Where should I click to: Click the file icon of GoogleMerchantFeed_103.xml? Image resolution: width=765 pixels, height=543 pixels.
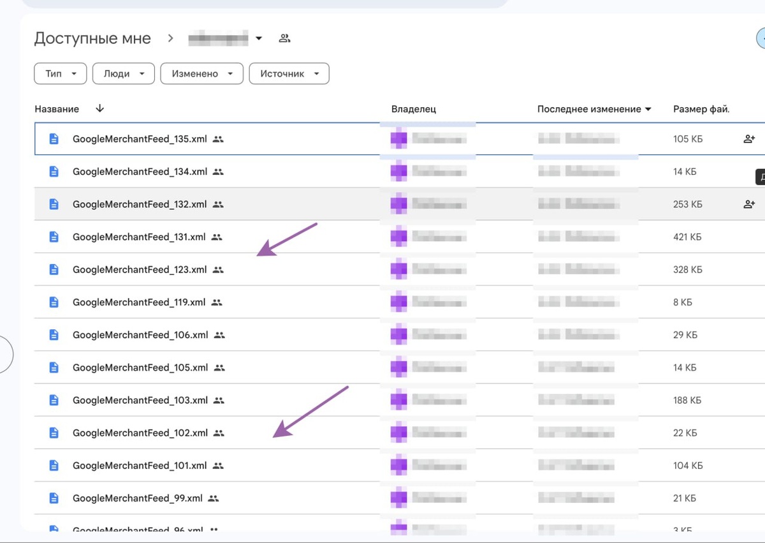point(54,400)
